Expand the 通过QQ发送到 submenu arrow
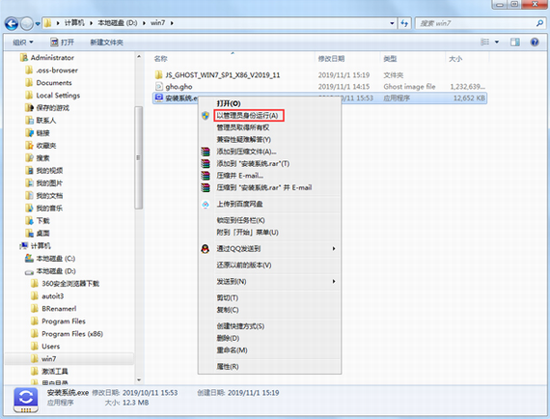The width and height of the screenshot is (550, 419). coord(334,249)
